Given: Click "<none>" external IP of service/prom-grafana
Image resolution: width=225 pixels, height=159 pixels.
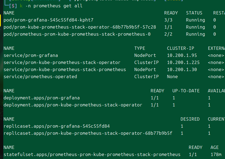Looking at the screenshot, I should pos(216,55).
